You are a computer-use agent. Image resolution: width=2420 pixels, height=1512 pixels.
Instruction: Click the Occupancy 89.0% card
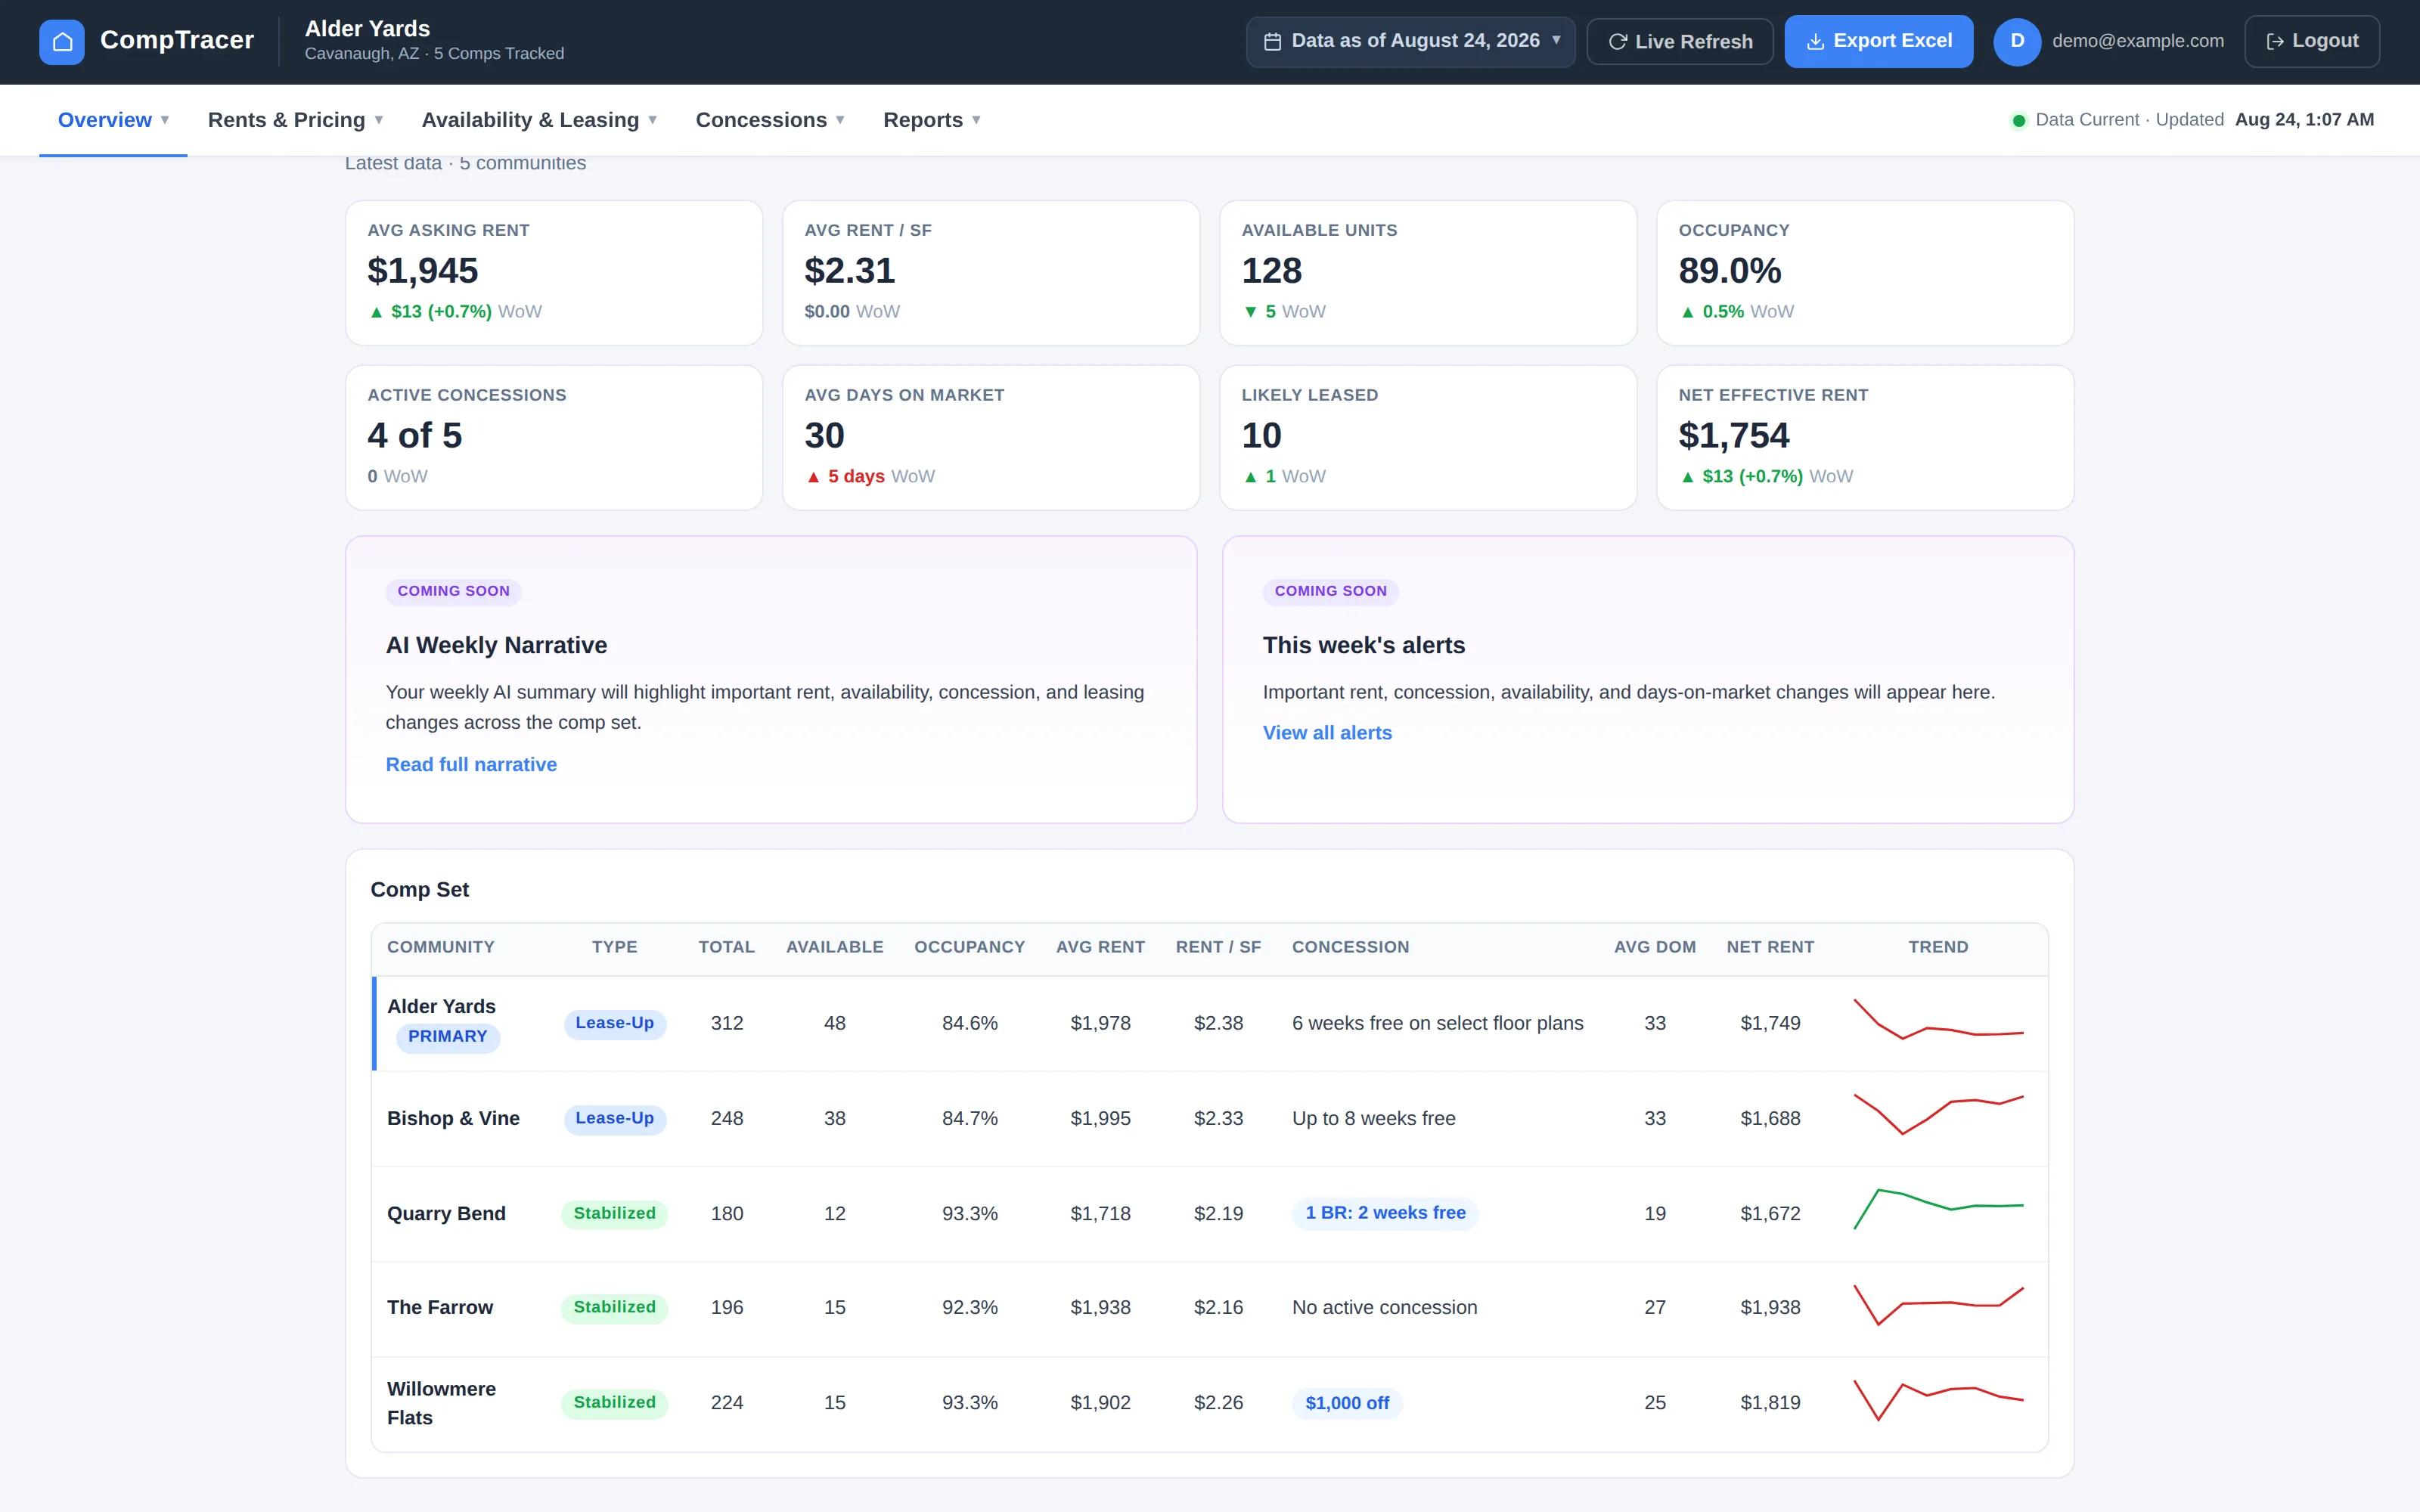(1865, 273)
